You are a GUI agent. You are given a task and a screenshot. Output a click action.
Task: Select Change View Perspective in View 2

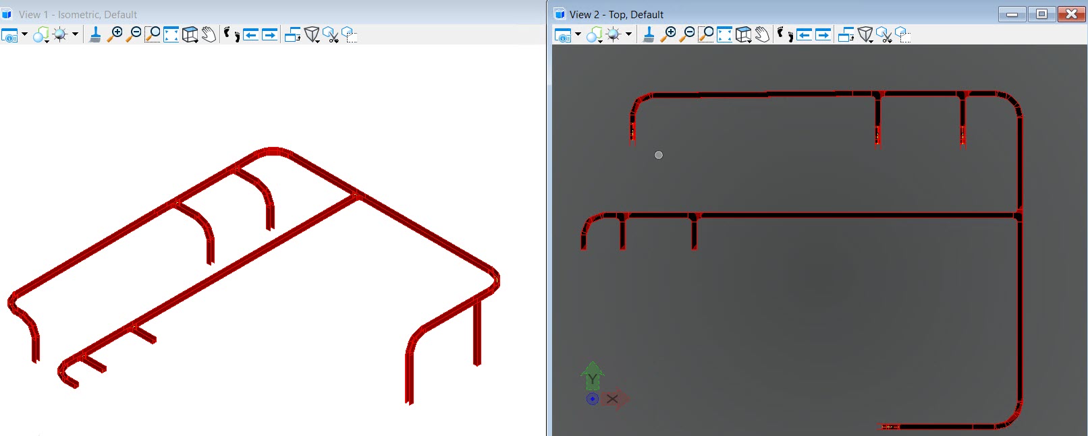click(x=865, y=35)
